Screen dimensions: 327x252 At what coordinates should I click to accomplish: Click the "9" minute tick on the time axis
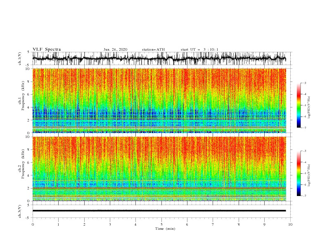(x=264, y=224)
